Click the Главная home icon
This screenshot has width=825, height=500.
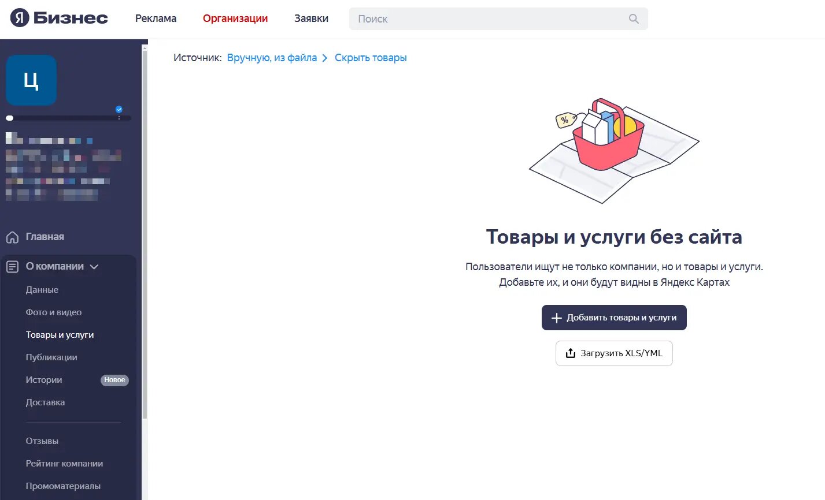pos(12,237)
